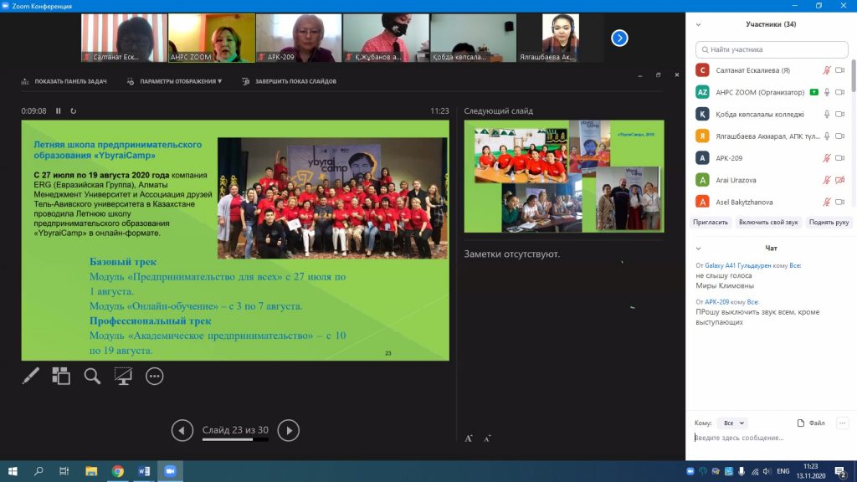Click End Slide Show (Завершить показ слайдов)
The image size is (857, 482).
(289, 81)
